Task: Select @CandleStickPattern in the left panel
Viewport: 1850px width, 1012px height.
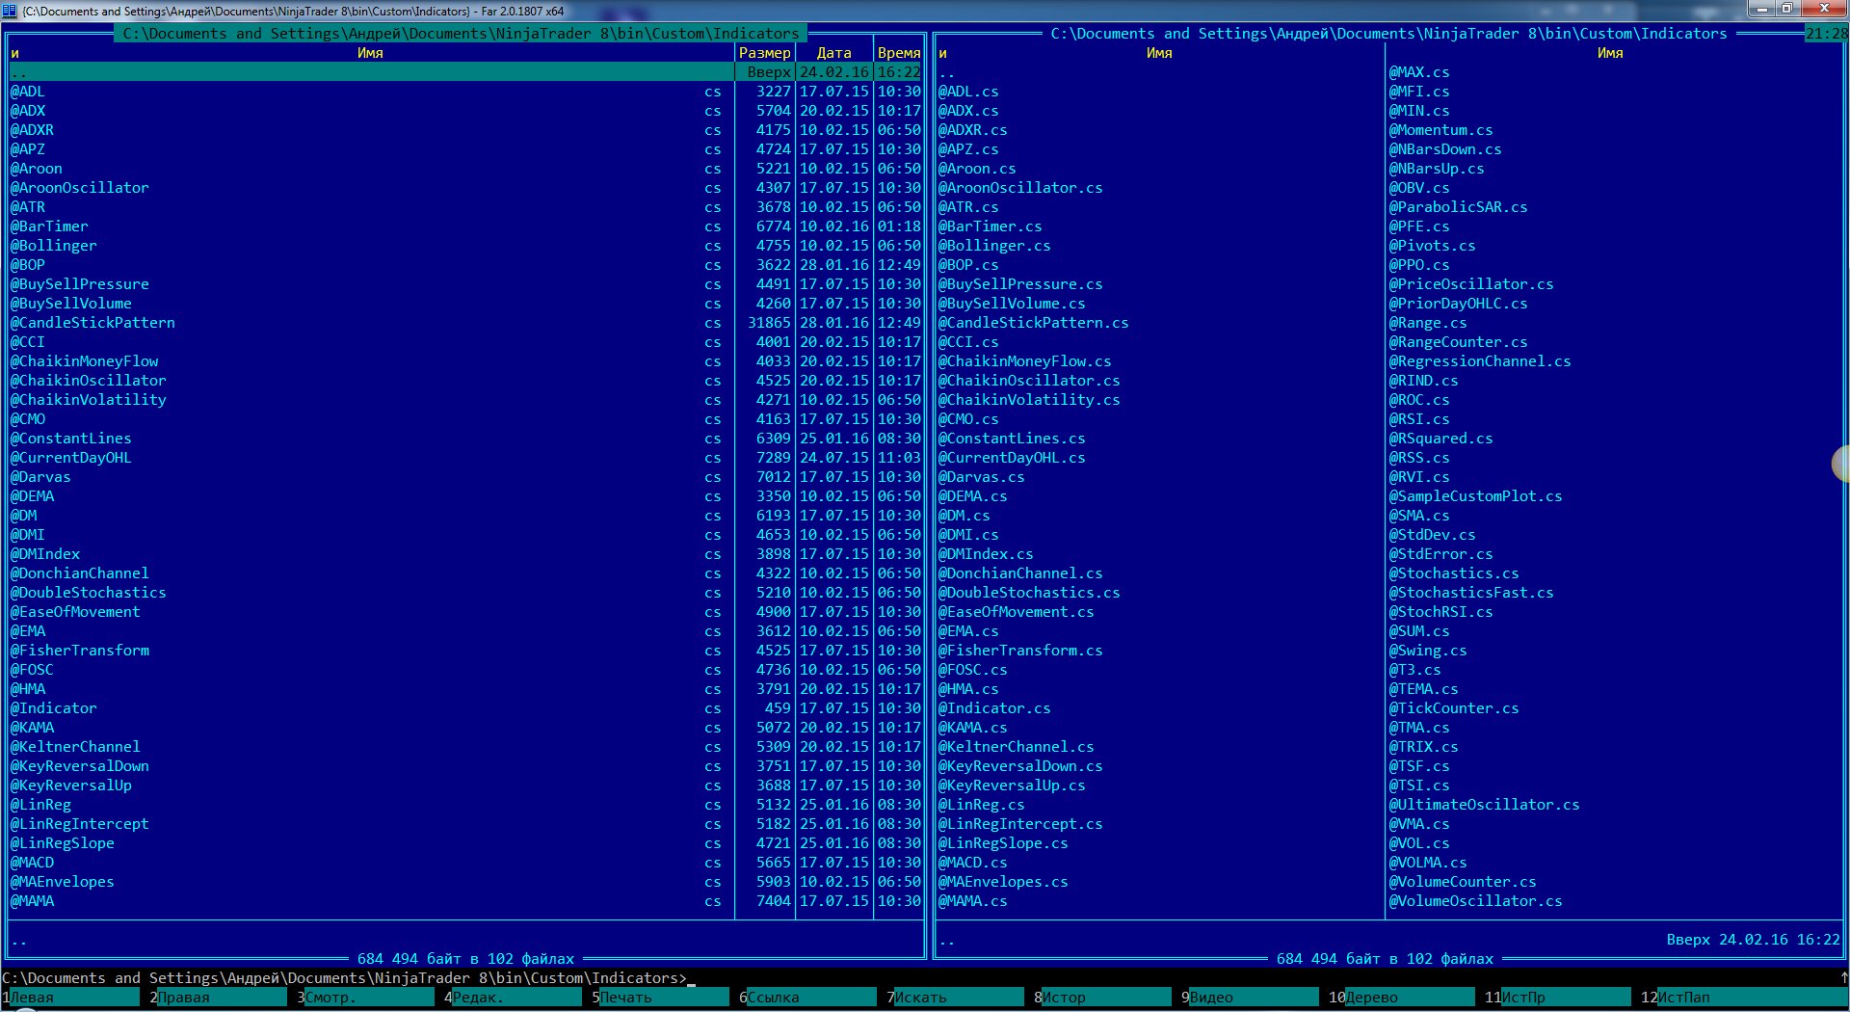Action: 92,323
